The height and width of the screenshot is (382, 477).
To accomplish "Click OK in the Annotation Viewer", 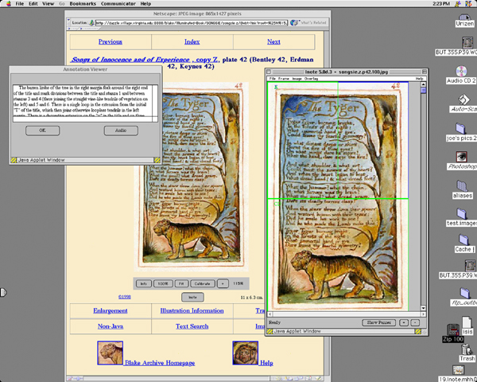I will (x=43, y=131).
